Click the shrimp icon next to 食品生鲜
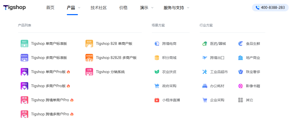The image size is (291, 131). [x=241, y=44]
